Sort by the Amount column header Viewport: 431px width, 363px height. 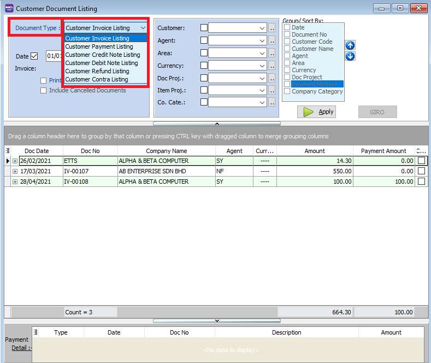[314, 151]
